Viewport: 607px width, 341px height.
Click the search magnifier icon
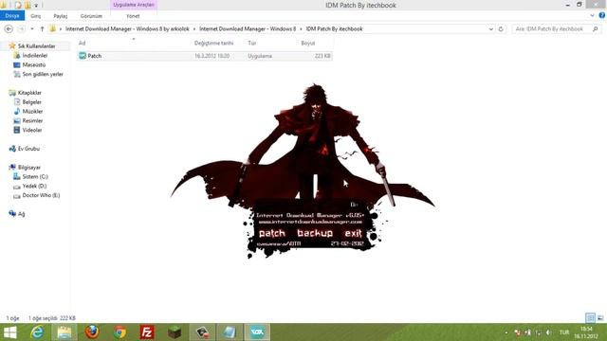(596, 29)
